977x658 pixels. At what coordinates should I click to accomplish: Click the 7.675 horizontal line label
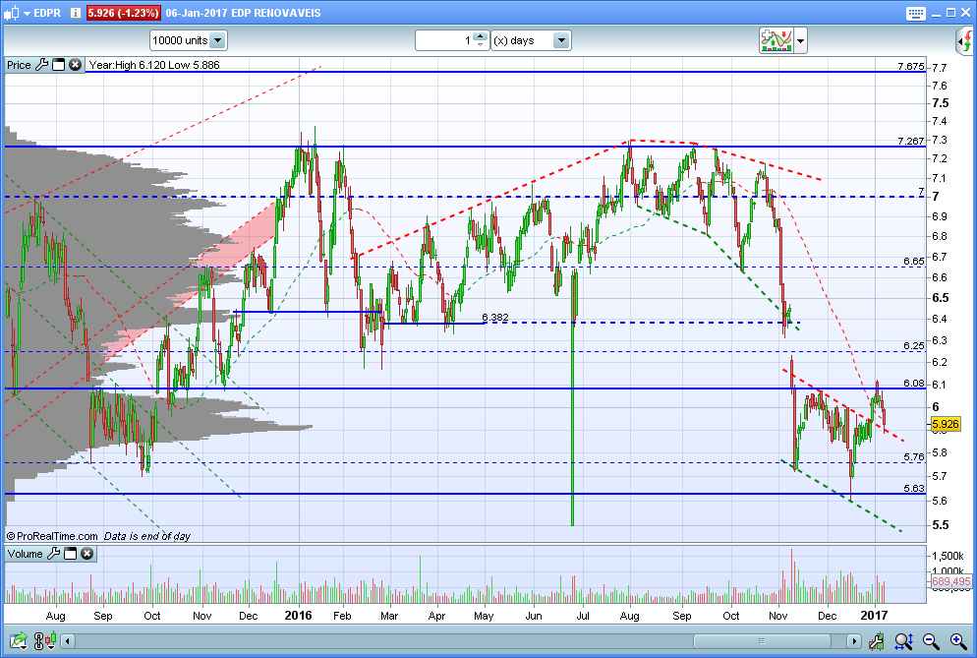911,66
